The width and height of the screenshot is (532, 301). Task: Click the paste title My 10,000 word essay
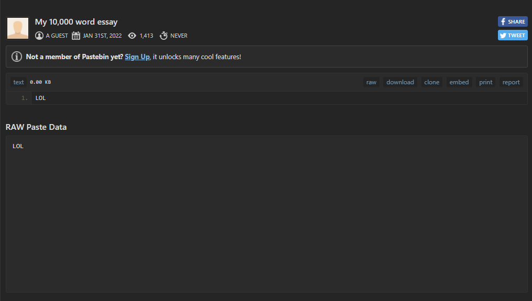coord(76,22)
